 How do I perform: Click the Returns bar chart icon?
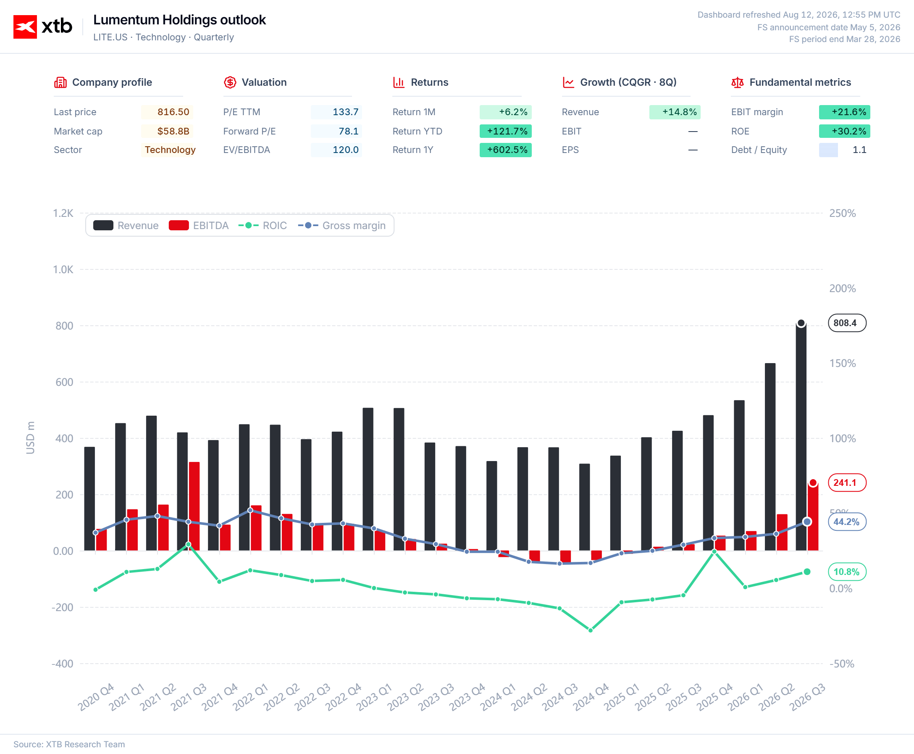coord(399,82)
